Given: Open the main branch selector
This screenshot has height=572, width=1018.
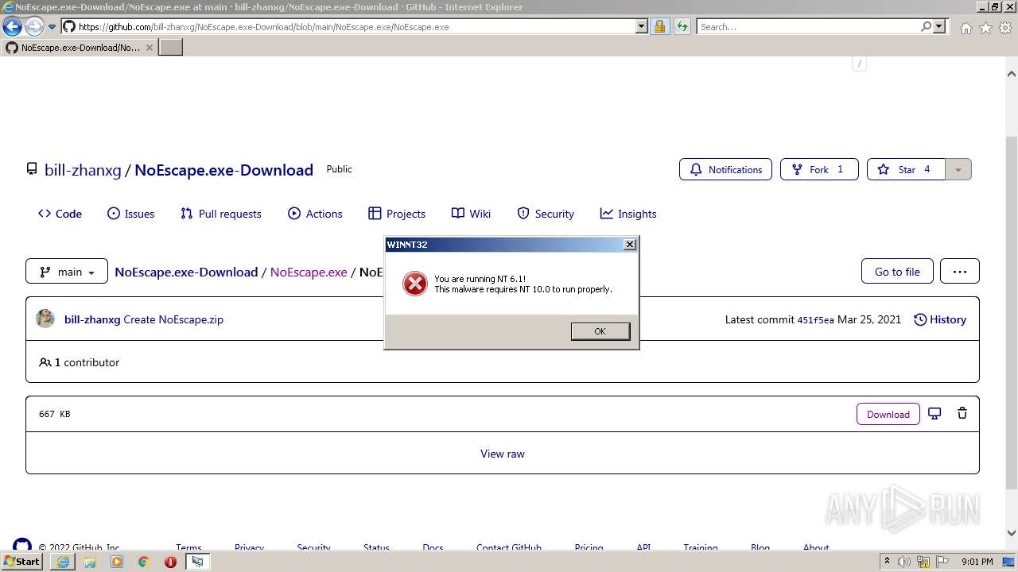Looking at the screenshot, I should 67,272.
